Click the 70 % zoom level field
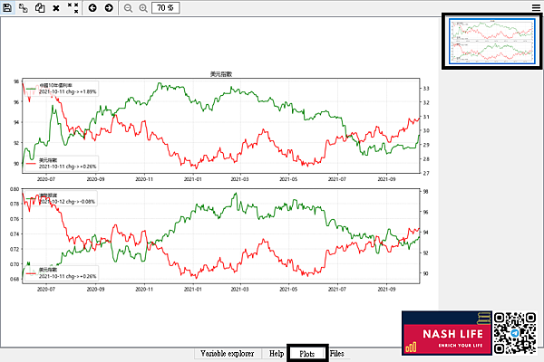Viewport: 544px width, 362px height. tap(166, 7)
